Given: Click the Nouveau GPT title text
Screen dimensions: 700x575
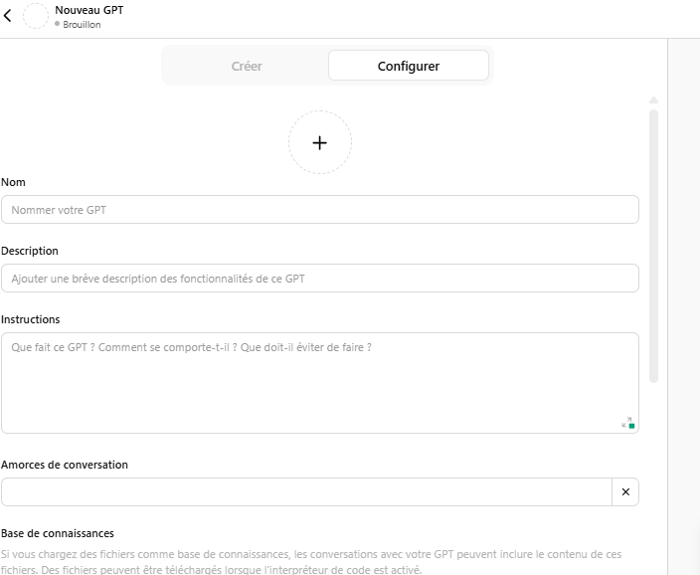Looking at the screenshot, I should tap(89, 10).
